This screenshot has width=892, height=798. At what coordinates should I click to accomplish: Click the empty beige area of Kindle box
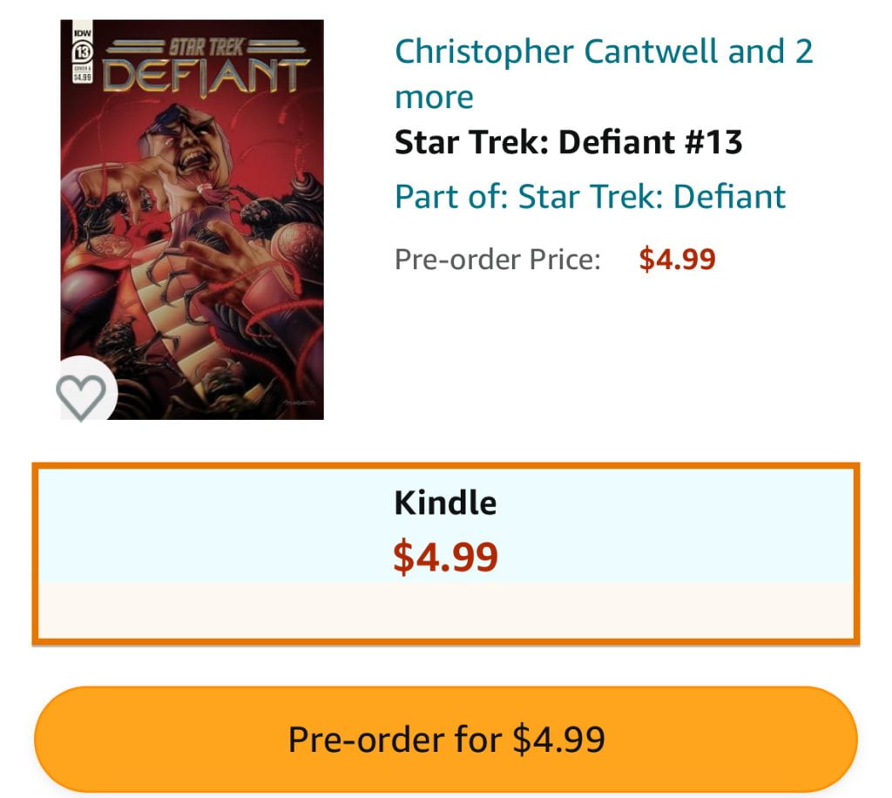click(x=445, y=611)
